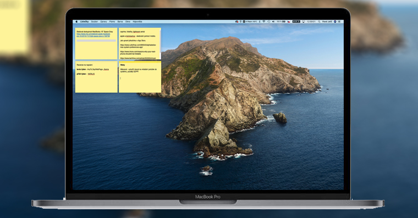418x218 pixels.
Task: Click the menu bar clock showing 12:59
Action: point(311,21)
